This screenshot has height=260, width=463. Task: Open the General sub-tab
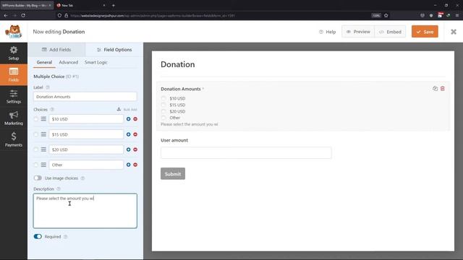(x=44, y=62)
